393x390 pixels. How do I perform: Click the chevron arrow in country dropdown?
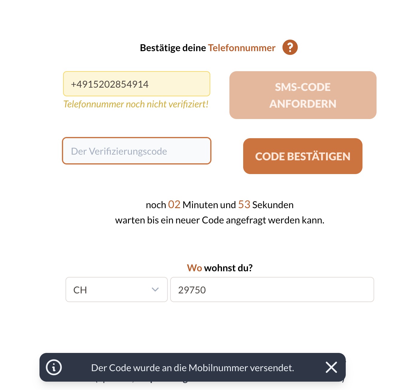[155, 290]
